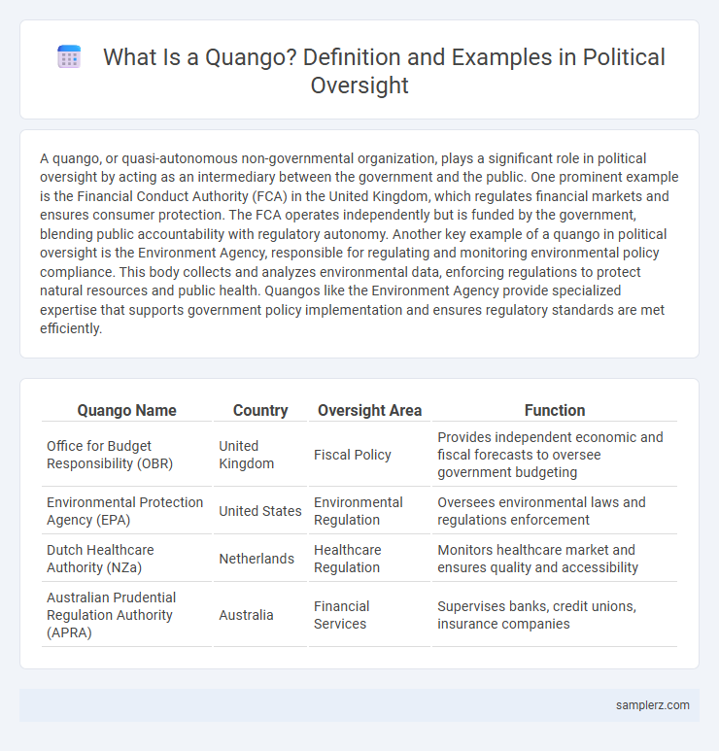The width and height of the screenshot is (719, 751).
Task: Click the Oversight Area column header
Action: [370, 410]
